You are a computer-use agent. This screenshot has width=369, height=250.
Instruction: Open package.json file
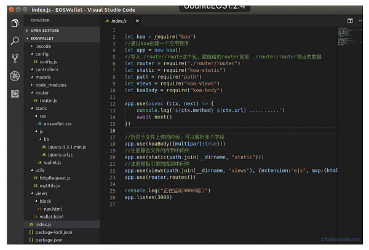click(x=62, y=240)
